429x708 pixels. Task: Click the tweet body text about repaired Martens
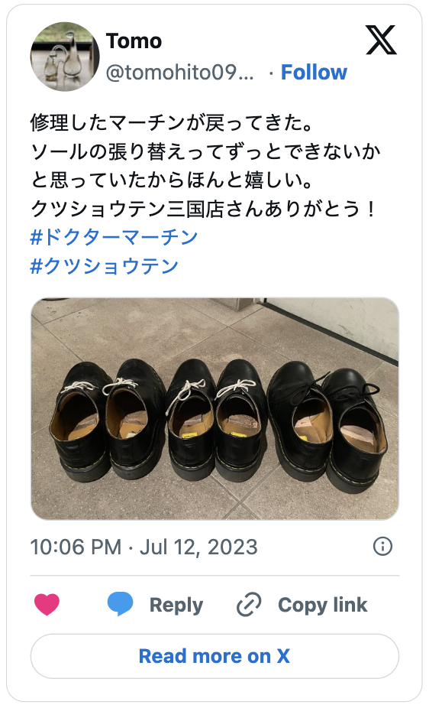pos(205,165)
